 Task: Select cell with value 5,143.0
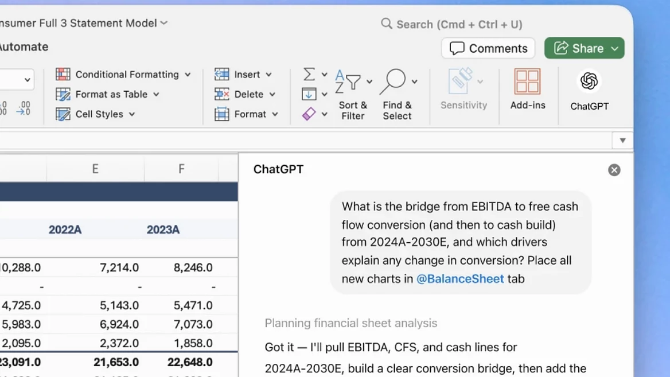click(x=119, y=305)
